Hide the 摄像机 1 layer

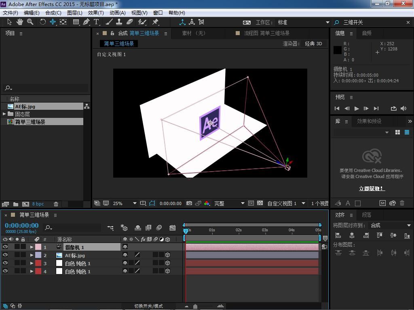point(5,247)
